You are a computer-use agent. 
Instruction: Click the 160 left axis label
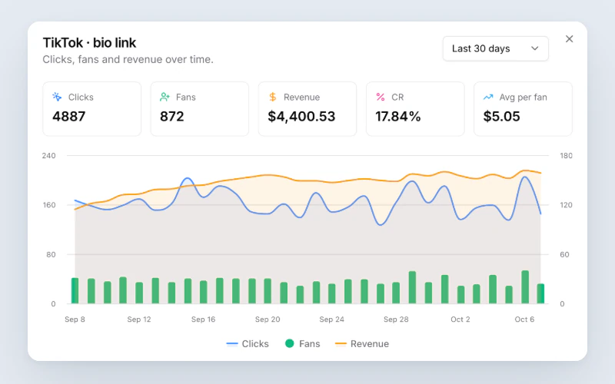[x=49, y=205]
